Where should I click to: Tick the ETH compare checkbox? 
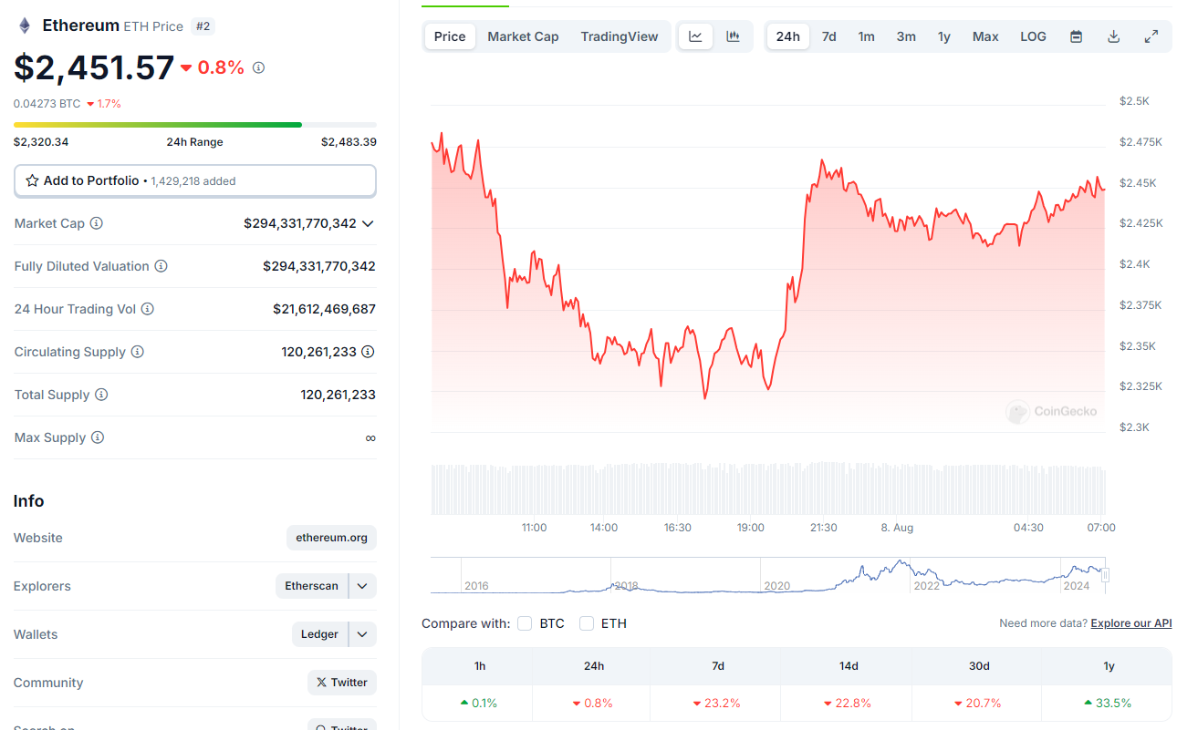pos(587,623)
